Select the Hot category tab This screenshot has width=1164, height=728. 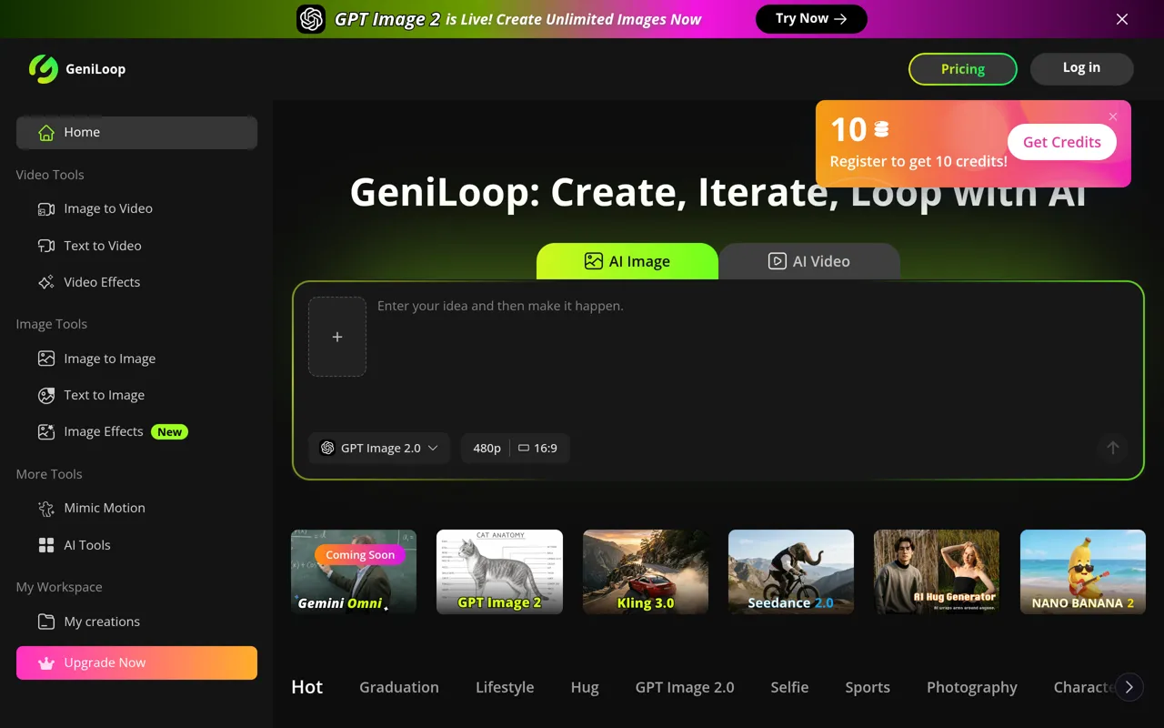tap(307, 687)
